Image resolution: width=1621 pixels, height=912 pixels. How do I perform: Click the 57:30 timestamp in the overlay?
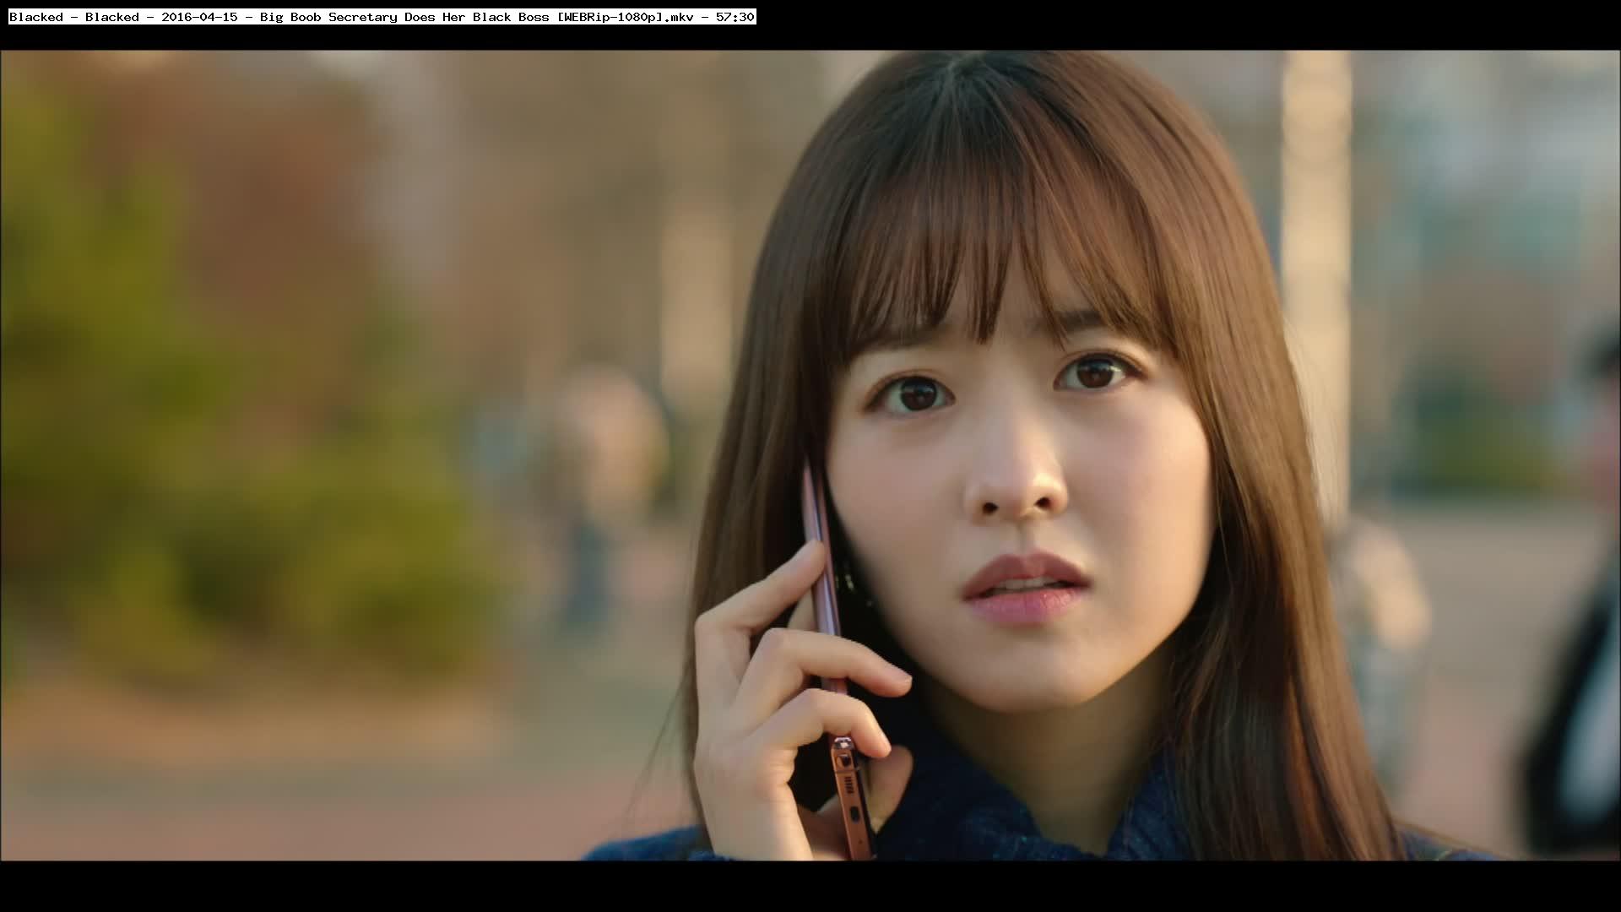735,17
